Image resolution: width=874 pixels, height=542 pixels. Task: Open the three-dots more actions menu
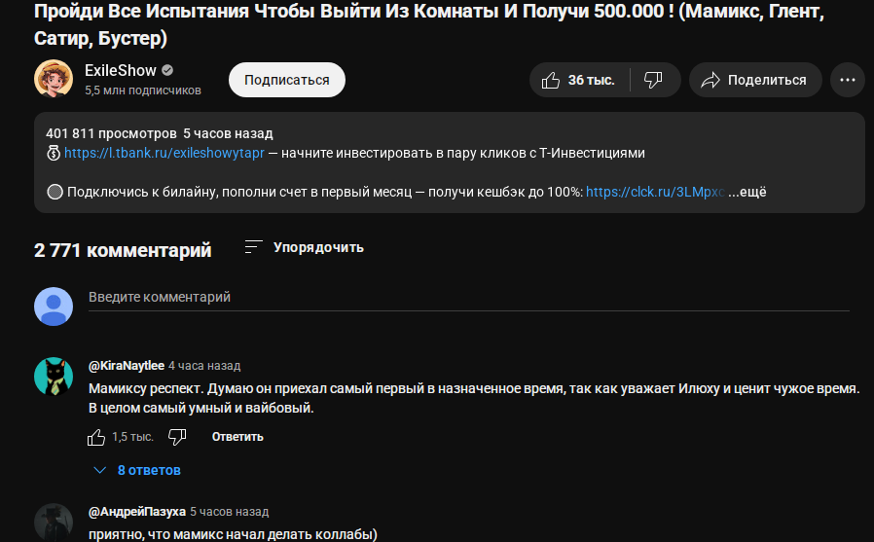(x=848, y=80)
